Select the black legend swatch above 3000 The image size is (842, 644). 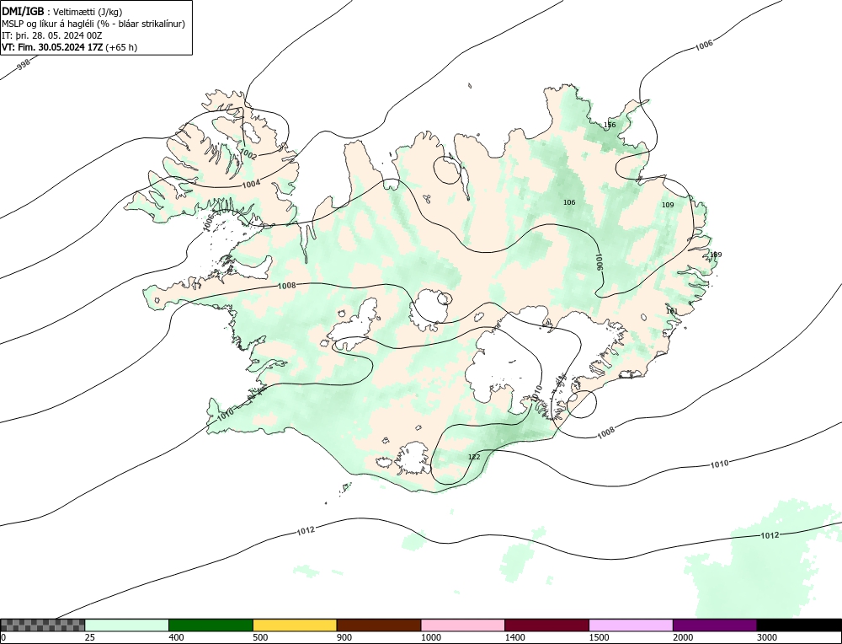tap(799, 625)
